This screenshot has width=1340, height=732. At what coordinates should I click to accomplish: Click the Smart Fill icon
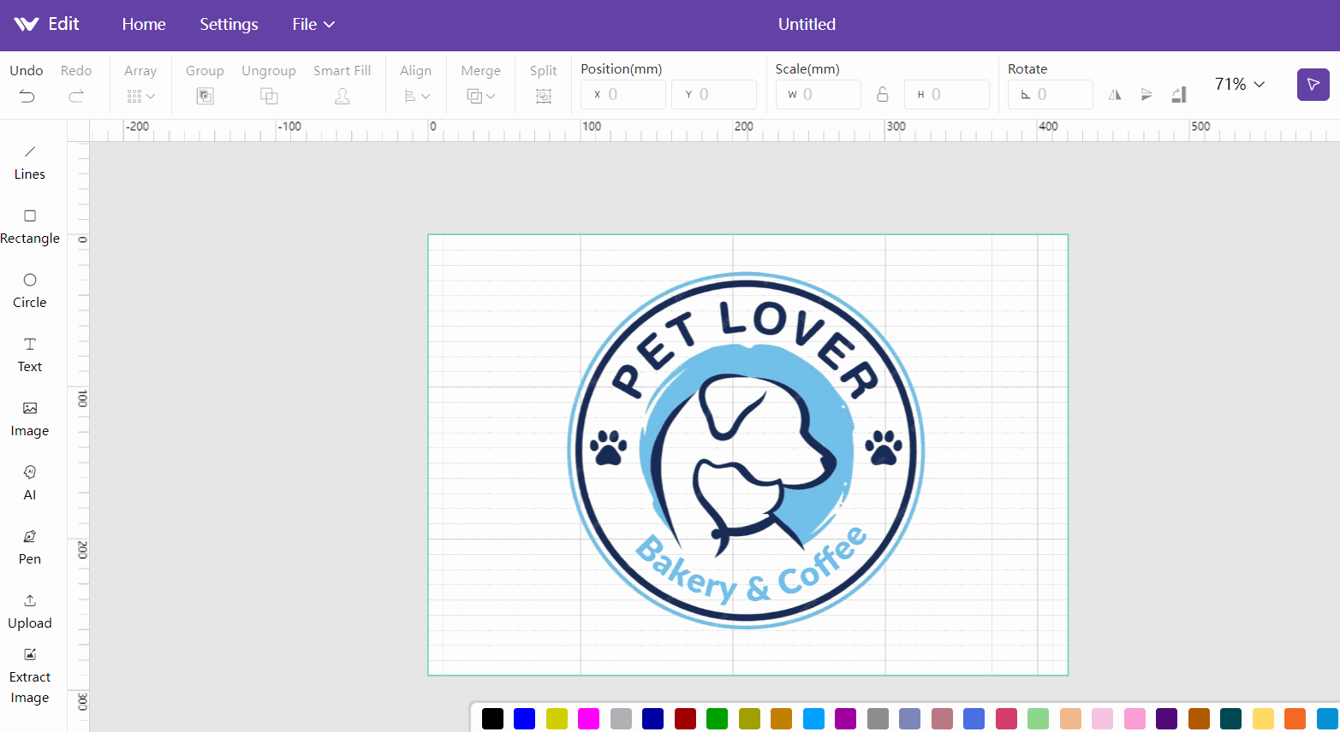click(342, 96)
